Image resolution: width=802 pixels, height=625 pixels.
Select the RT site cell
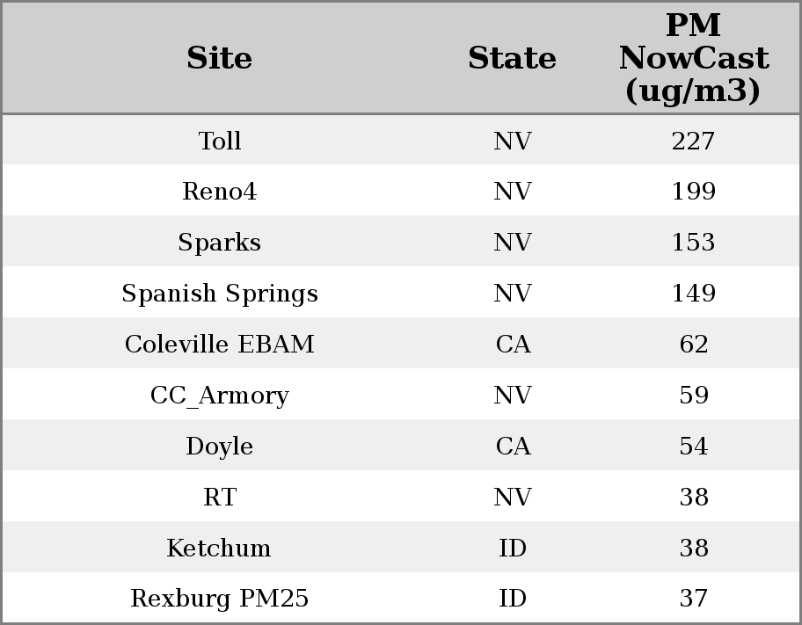coord(220,498)
